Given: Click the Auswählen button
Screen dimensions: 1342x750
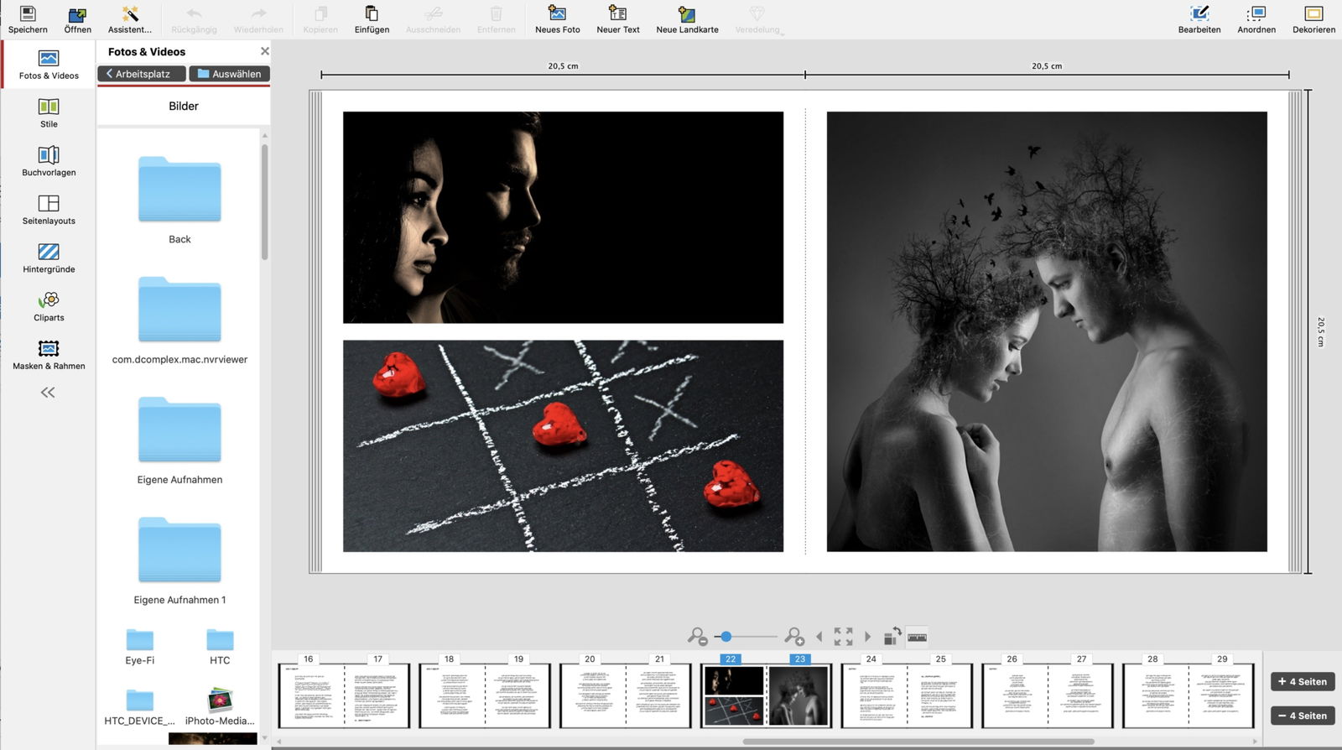Looking at the screenshot, I should (229, 74).
